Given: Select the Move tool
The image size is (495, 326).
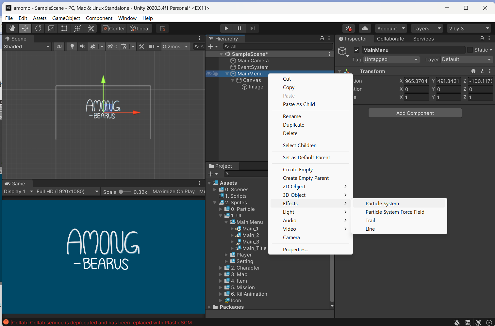Looking at the screenshot, I should [x=25, y=28].
